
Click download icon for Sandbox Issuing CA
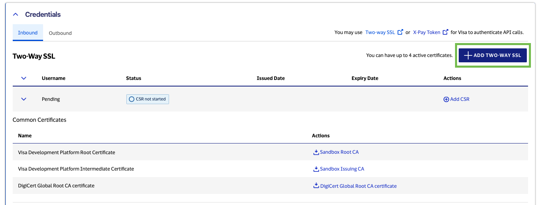(x=316, y=169)
